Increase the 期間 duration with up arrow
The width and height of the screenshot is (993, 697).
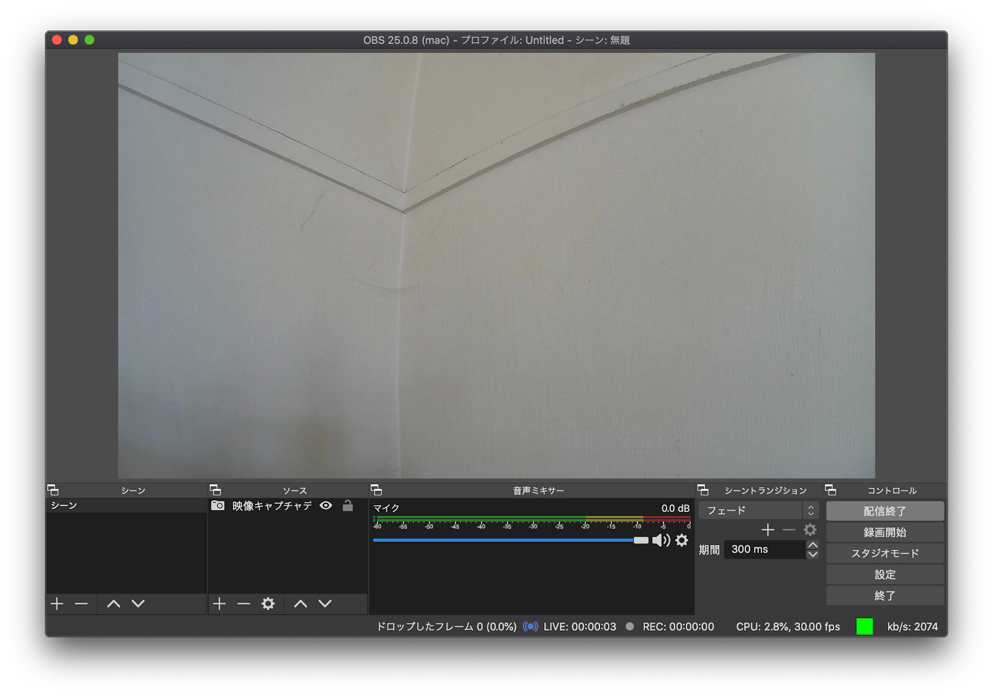[812, 545]
